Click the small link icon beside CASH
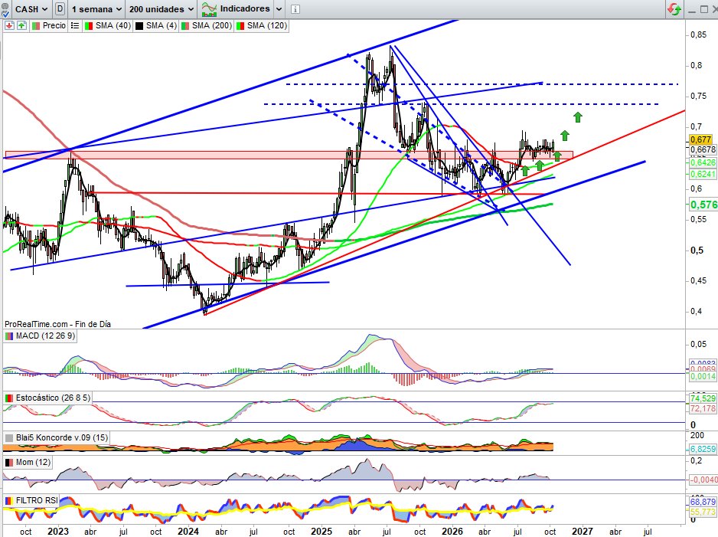The height and width of the screenshot is (537, 718). click(x=5, y=9)
